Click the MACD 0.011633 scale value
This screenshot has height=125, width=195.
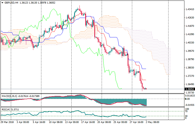190,96
